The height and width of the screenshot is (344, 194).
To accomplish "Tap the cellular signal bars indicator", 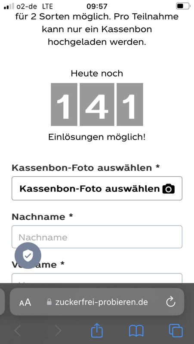I will tap(9, 6).
